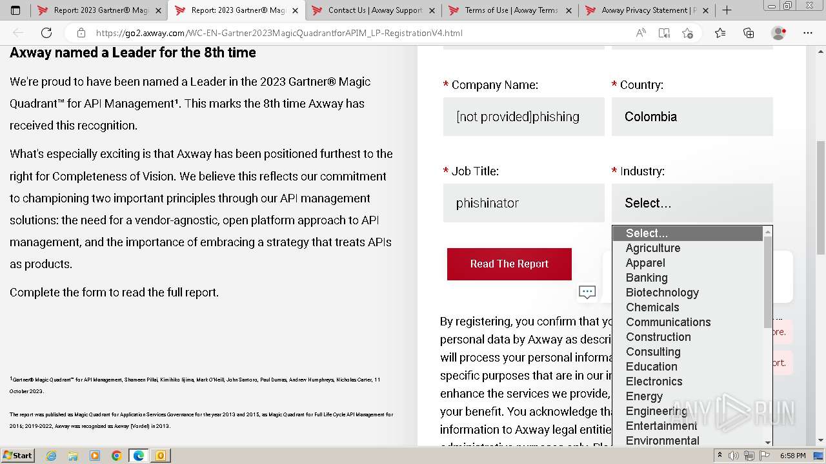Click the Company Name input field
The width and height of the screenshot is (826, 464).
pos(523,117)
